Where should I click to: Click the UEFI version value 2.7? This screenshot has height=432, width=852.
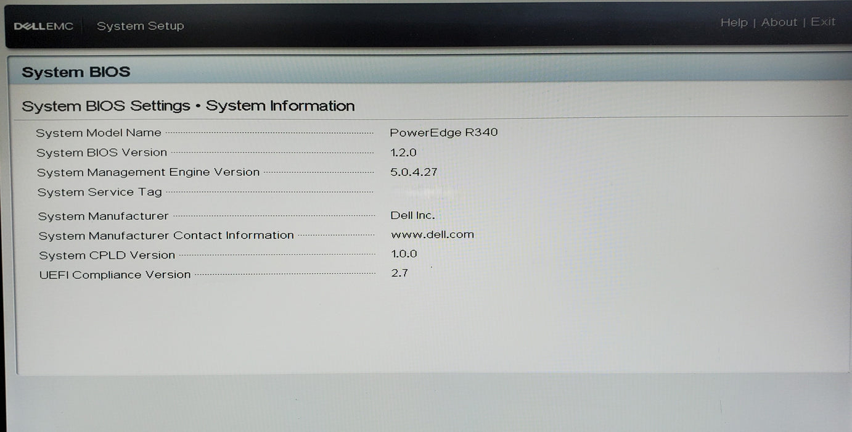[399, 273]
